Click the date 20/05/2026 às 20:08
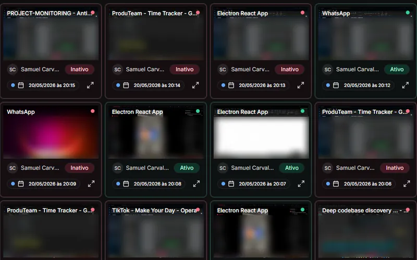417x260 pixels. coord(157,184)
